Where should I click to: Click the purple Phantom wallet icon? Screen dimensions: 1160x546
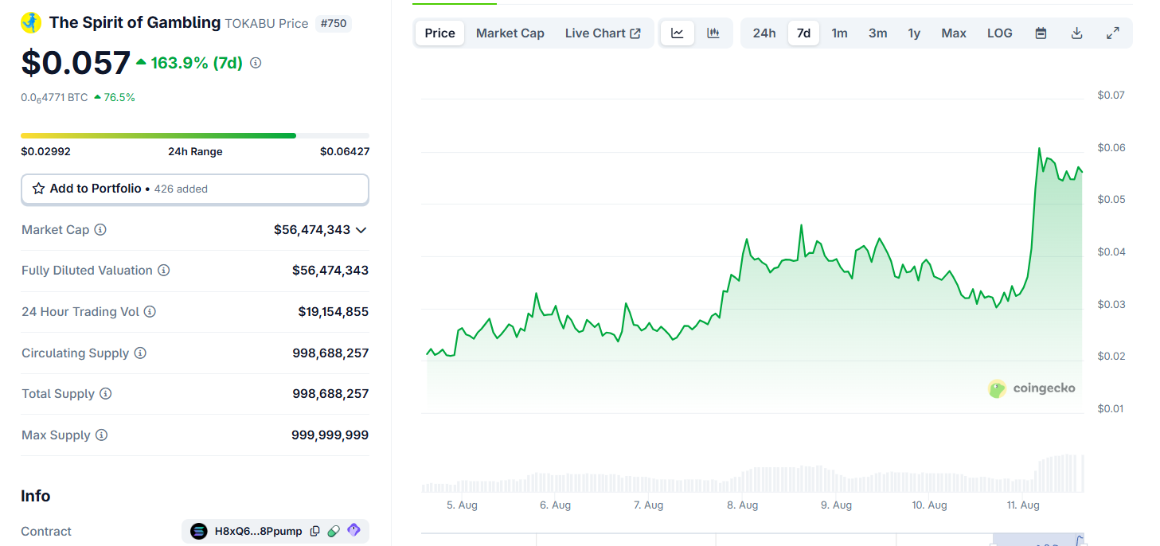pyautogui.click(x=353, y=531)
